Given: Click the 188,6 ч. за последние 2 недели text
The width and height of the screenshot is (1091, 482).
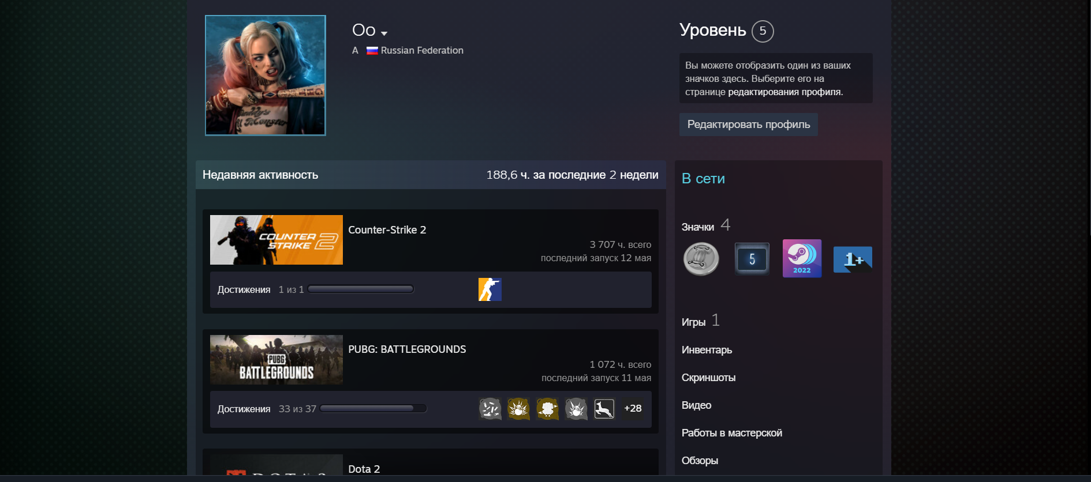Looking at the screenshot, I should click(x=572, y=175).
